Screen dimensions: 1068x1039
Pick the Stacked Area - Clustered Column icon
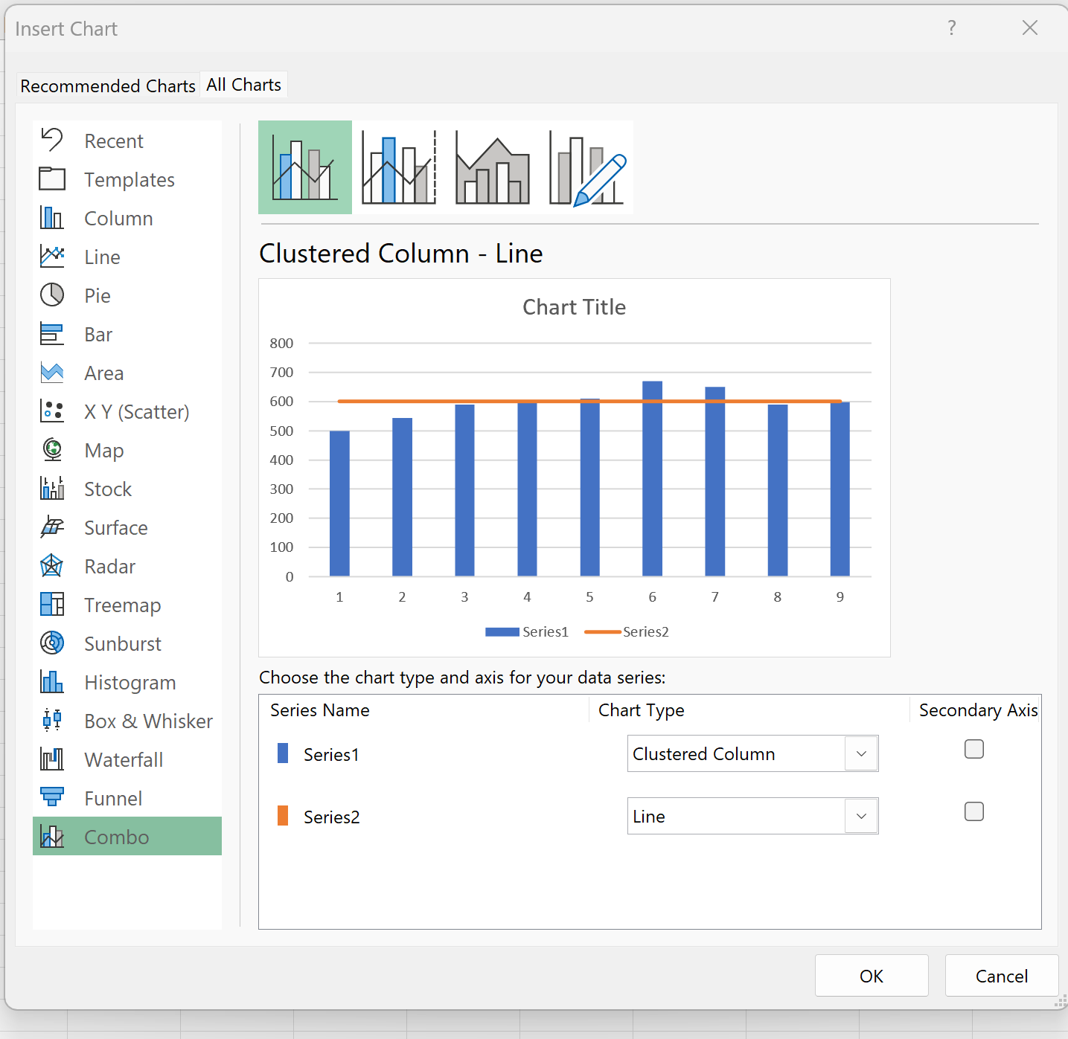pyautogui.click(x=492, y=167)
